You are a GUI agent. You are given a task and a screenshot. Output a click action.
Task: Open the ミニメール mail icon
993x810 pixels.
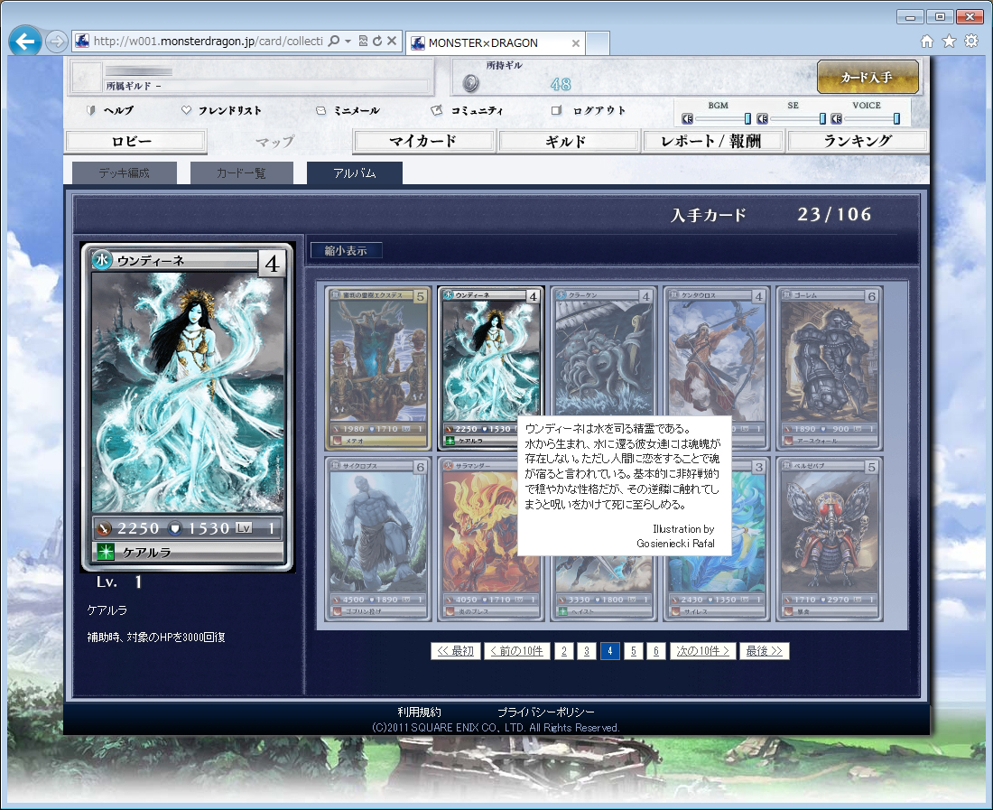click(x=320, y=111)
